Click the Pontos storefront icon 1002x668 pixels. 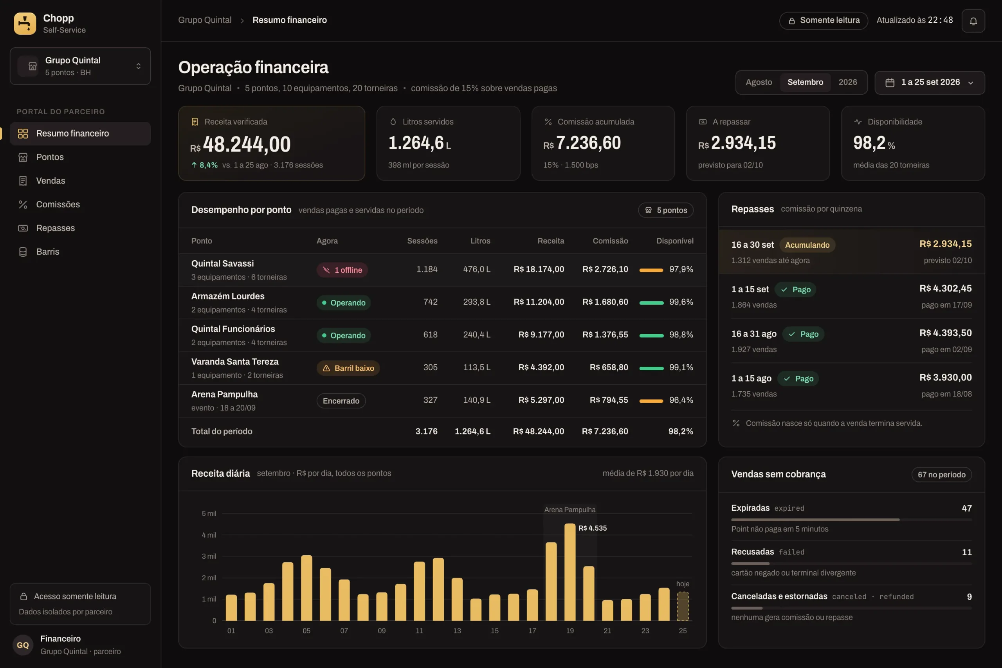pyautogui.click(x=23, y=157)
